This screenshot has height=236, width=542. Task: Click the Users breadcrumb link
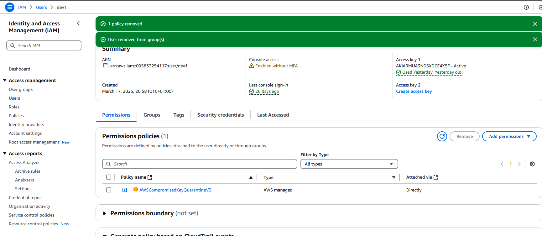(41, 7)
